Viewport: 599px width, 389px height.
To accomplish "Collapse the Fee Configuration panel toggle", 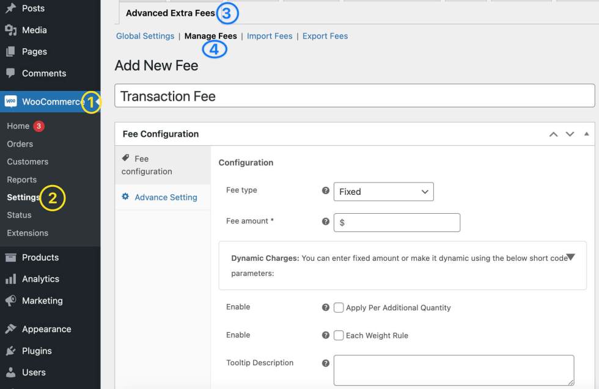I will [586, 134].
